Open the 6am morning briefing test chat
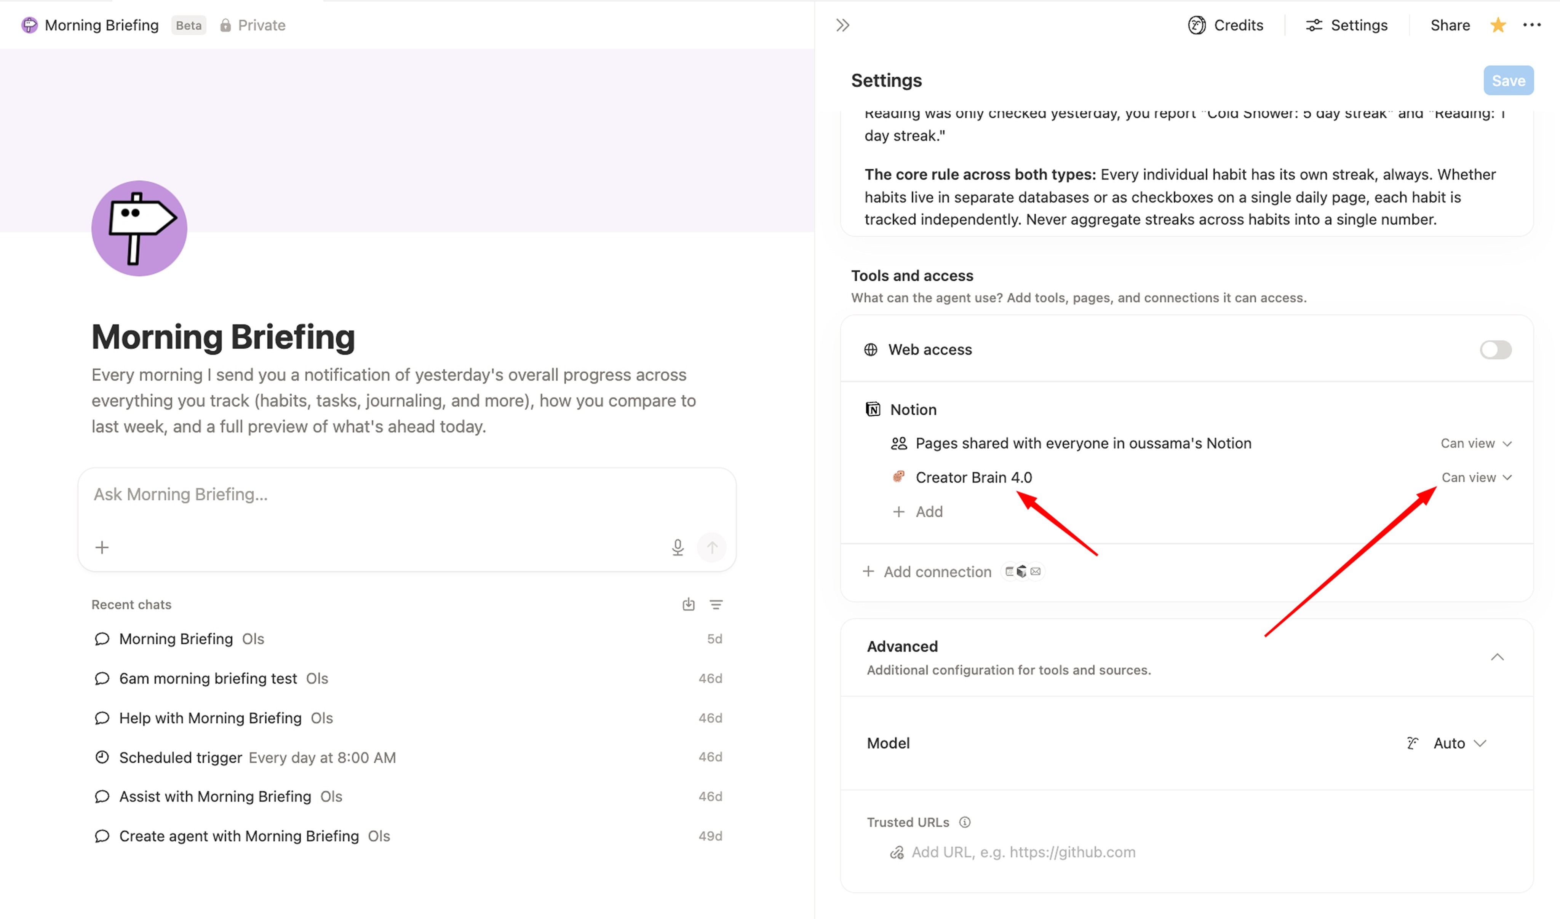1560x919 pixels. pos(208,678)
